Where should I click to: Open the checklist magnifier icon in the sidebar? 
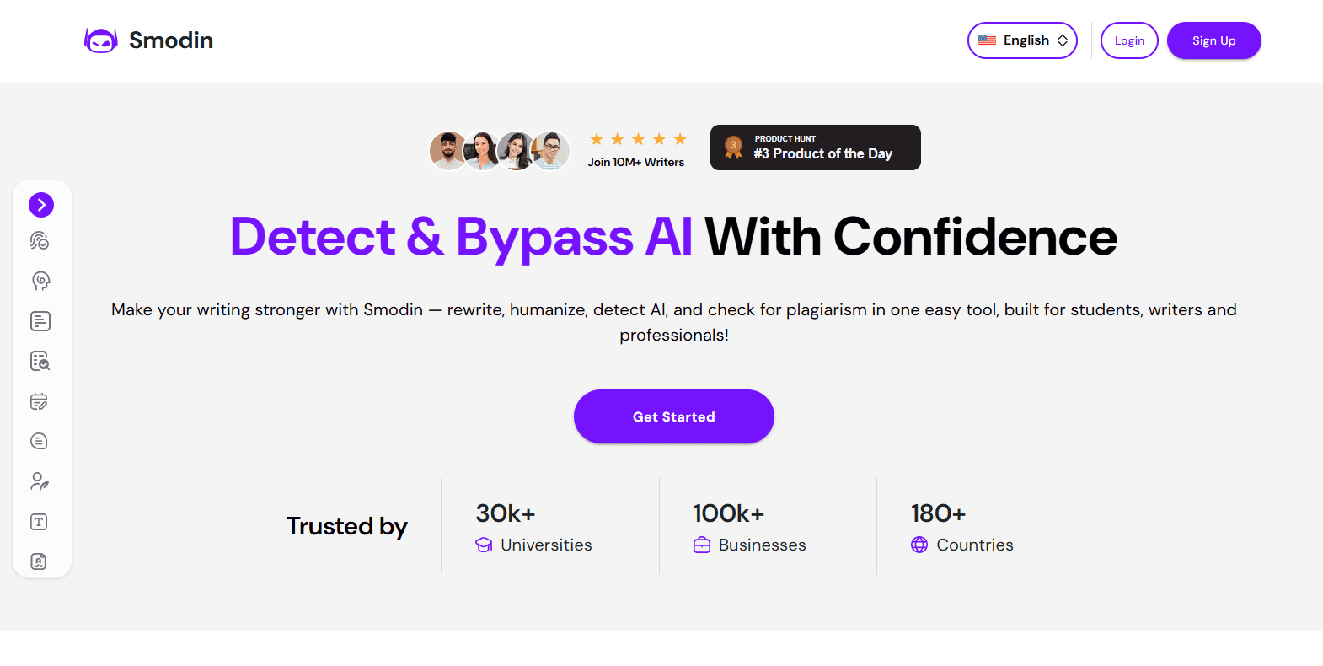tap(40, 361)
